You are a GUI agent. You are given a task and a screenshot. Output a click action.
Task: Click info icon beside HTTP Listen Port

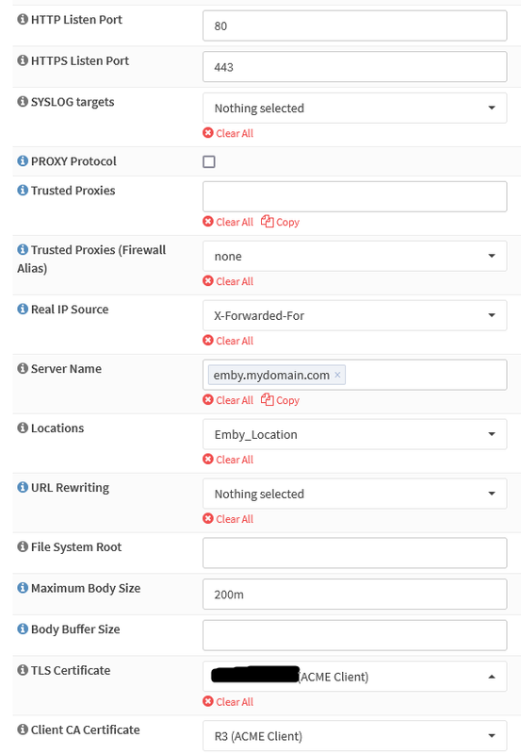click(x=23, y=19)
